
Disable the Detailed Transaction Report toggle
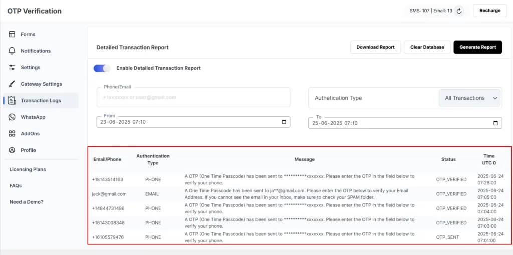102,68
